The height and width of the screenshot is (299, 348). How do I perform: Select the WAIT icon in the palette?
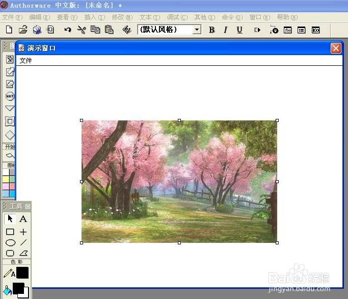10,96
